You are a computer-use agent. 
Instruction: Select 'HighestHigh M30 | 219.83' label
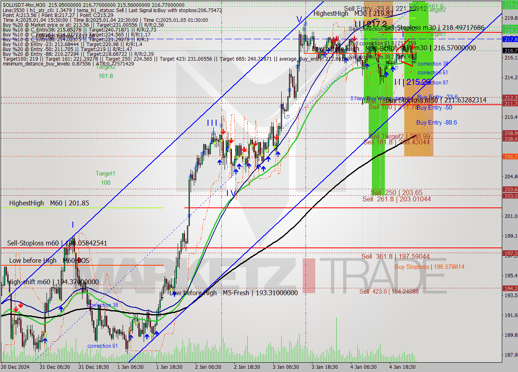(353, 14)
